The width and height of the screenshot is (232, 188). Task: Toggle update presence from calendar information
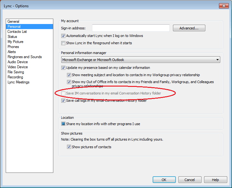(x=63, y=68)
